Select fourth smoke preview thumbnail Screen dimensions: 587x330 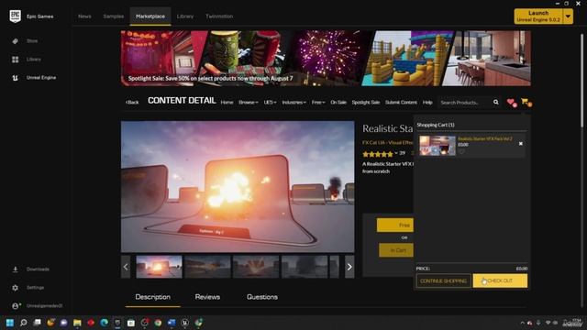pyautogui.click(x=305, y=267)
